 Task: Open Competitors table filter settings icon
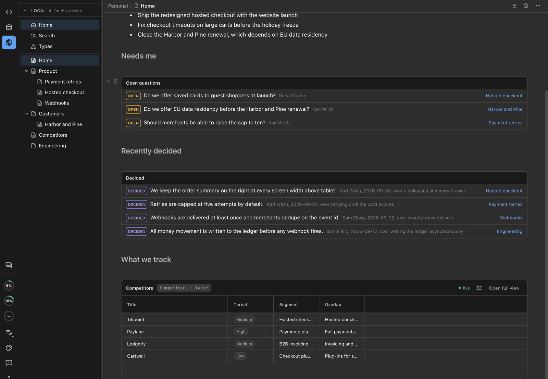[x=479, y=288]
